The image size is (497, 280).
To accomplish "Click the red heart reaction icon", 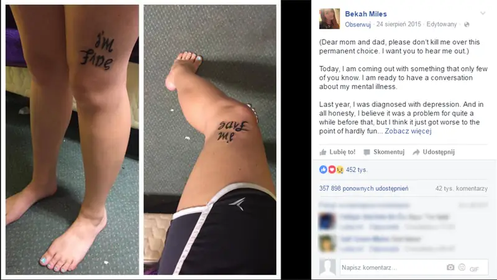I will tap(332, 169).
